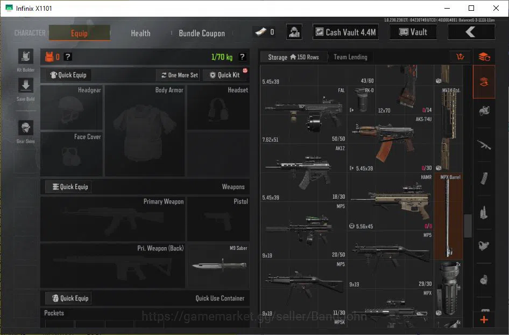Open the Kit Builder icon
509x335 pixels.
26,57
